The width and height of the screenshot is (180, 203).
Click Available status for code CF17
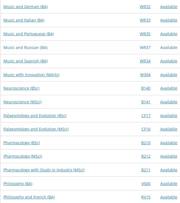169,116
